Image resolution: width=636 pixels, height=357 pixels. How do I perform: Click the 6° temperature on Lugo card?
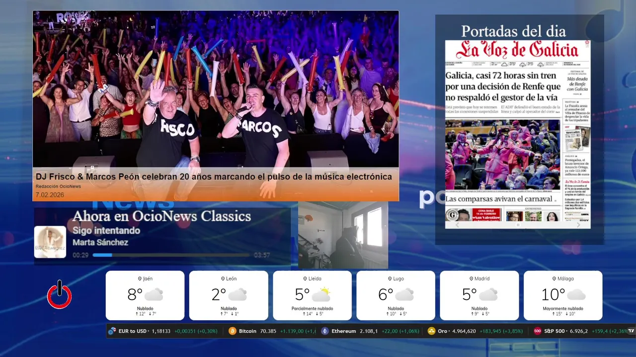coord(386,295)
